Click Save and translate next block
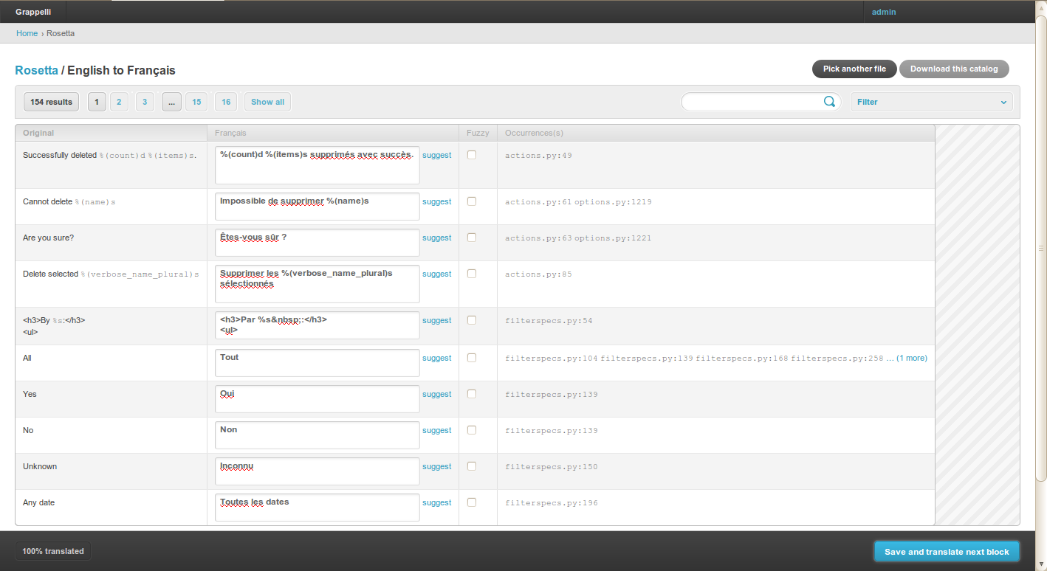The width and height of the screenshot is (1047, 571). click(x=947, y=552)
